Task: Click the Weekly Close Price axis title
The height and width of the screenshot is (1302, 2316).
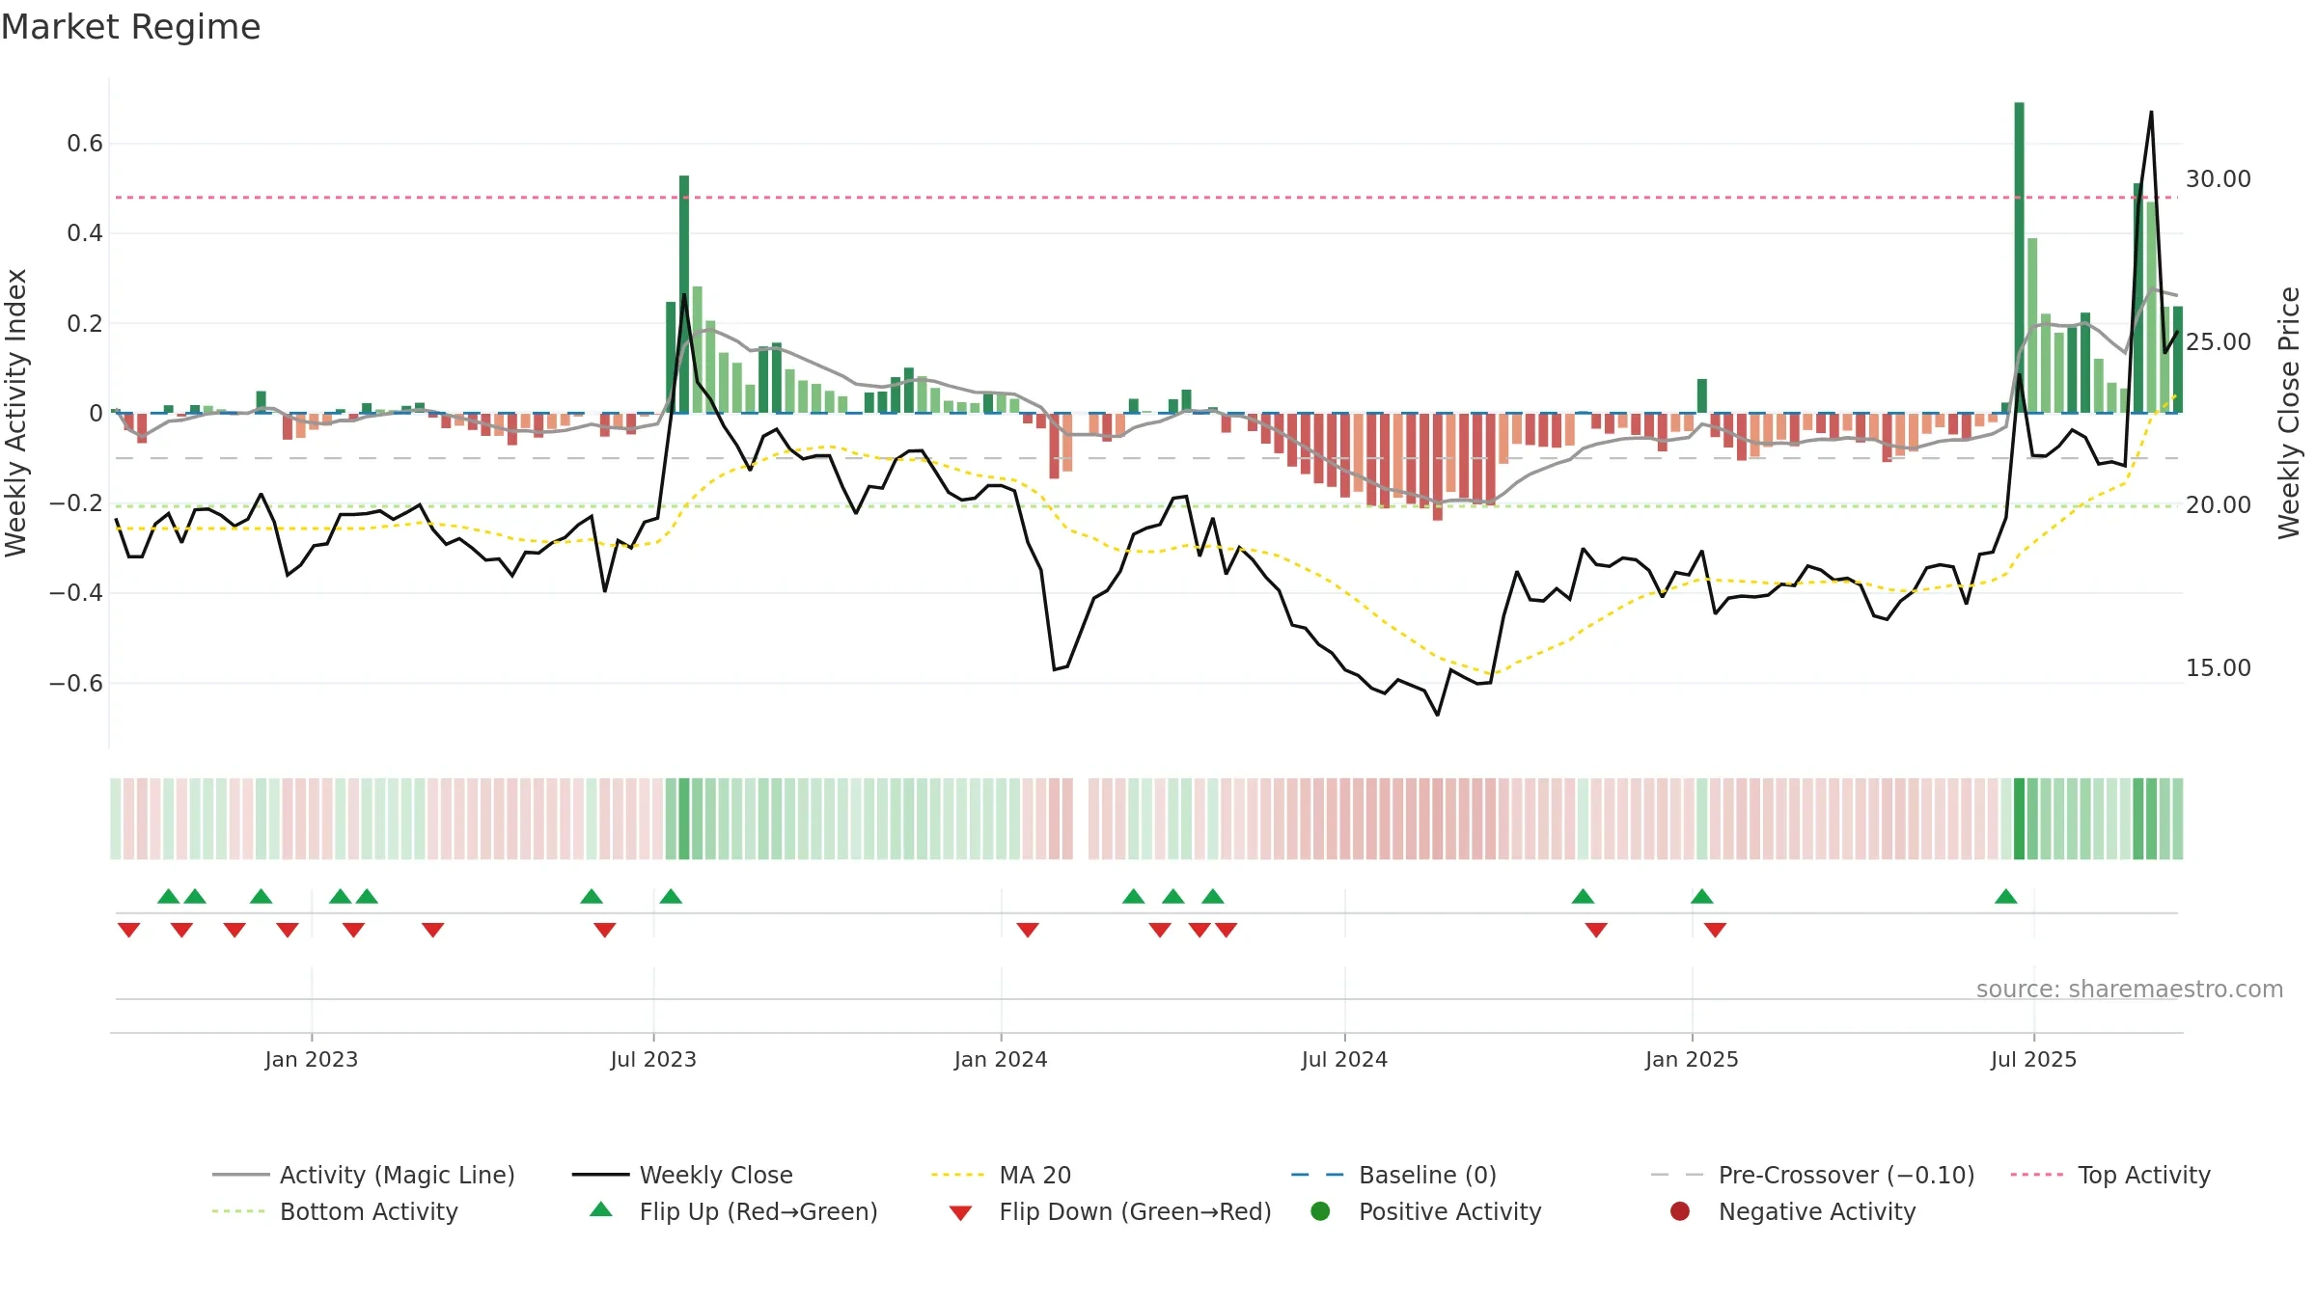Action: pyautogui.click(x=2289, y=413)
